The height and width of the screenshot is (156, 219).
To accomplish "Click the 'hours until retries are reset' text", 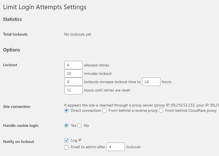I will 107,90.
